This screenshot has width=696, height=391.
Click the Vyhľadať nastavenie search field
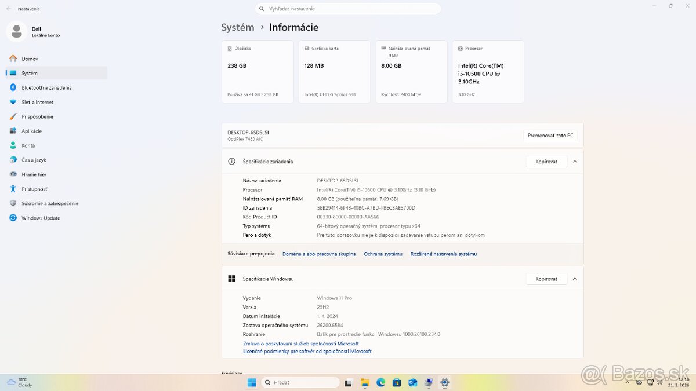(347, 9)
